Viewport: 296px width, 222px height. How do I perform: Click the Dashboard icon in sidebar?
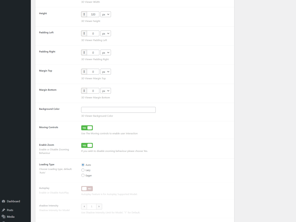tap(3, 201)
